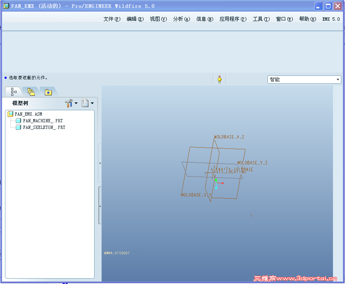This screenshot has height=284, width=345.
Task: Open the 帮助(H) menu
Action: click(308, 19)
